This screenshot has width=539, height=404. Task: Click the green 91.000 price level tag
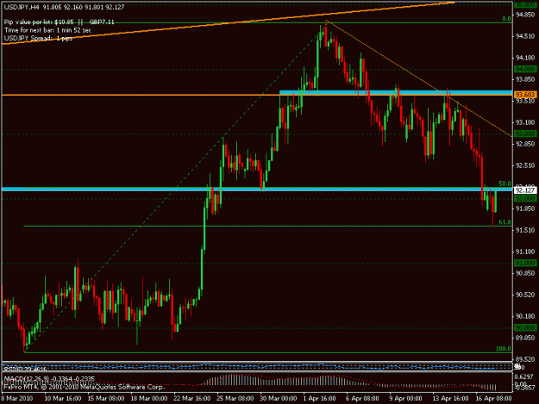tap(525, 263)
